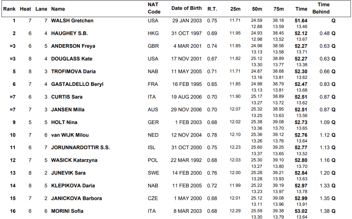The image size is (352, 219).
Task: Click on DOUGLASS Kate's name
Action: tap(71, 59)
